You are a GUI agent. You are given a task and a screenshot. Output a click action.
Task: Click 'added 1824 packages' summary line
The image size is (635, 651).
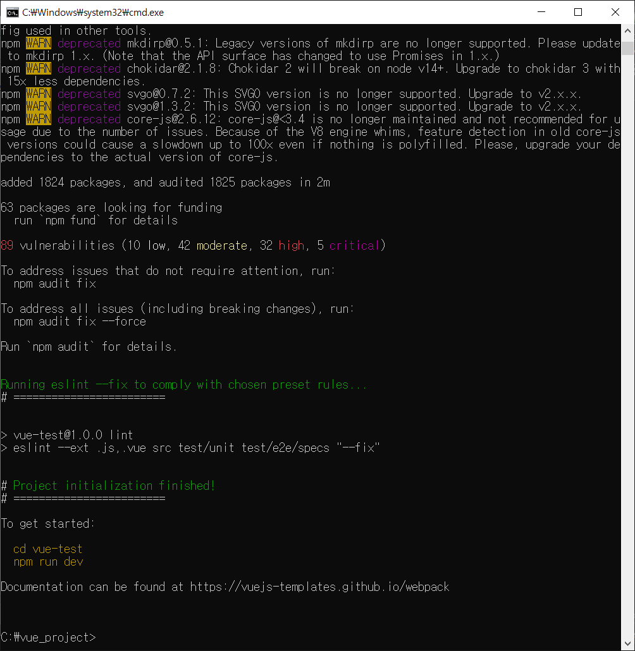point(166,182)
